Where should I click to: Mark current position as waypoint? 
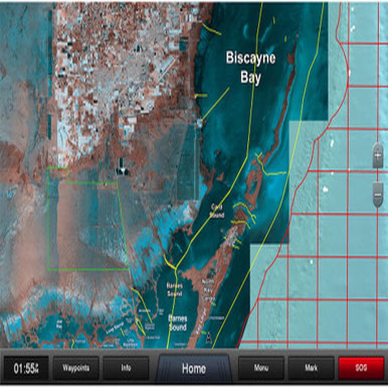pyautogui.click(x=311, y=368)
